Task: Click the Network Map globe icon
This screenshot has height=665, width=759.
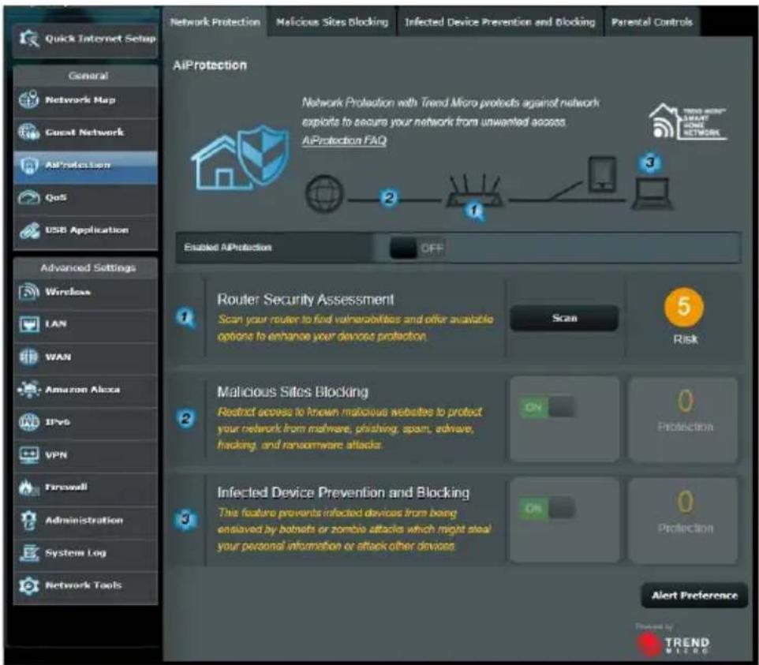Action: click(28, 99)
